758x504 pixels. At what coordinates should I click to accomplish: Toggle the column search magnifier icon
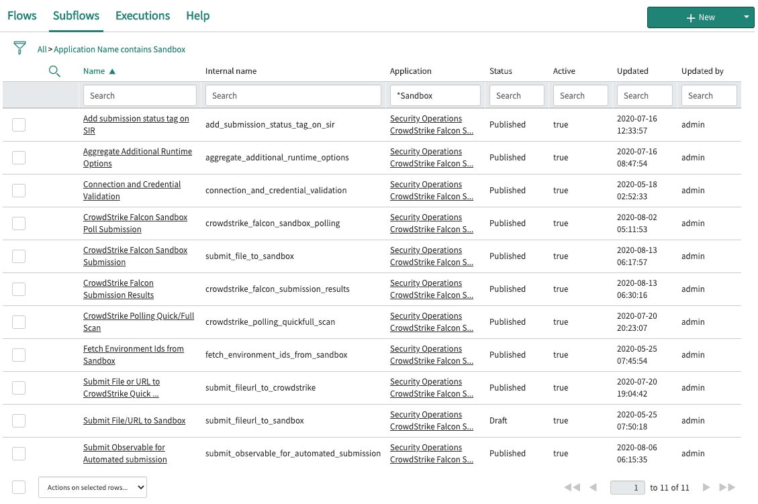click(x=54, y=72)
